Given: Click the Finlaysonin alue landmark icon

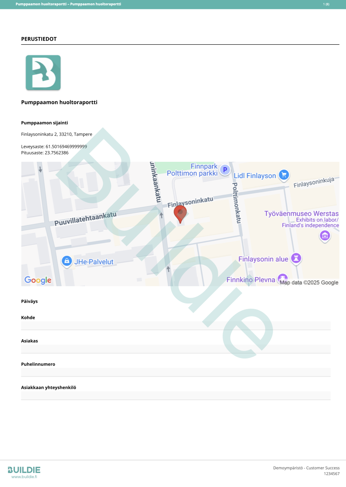Looking at the screenshot, I should pos(296,258).
